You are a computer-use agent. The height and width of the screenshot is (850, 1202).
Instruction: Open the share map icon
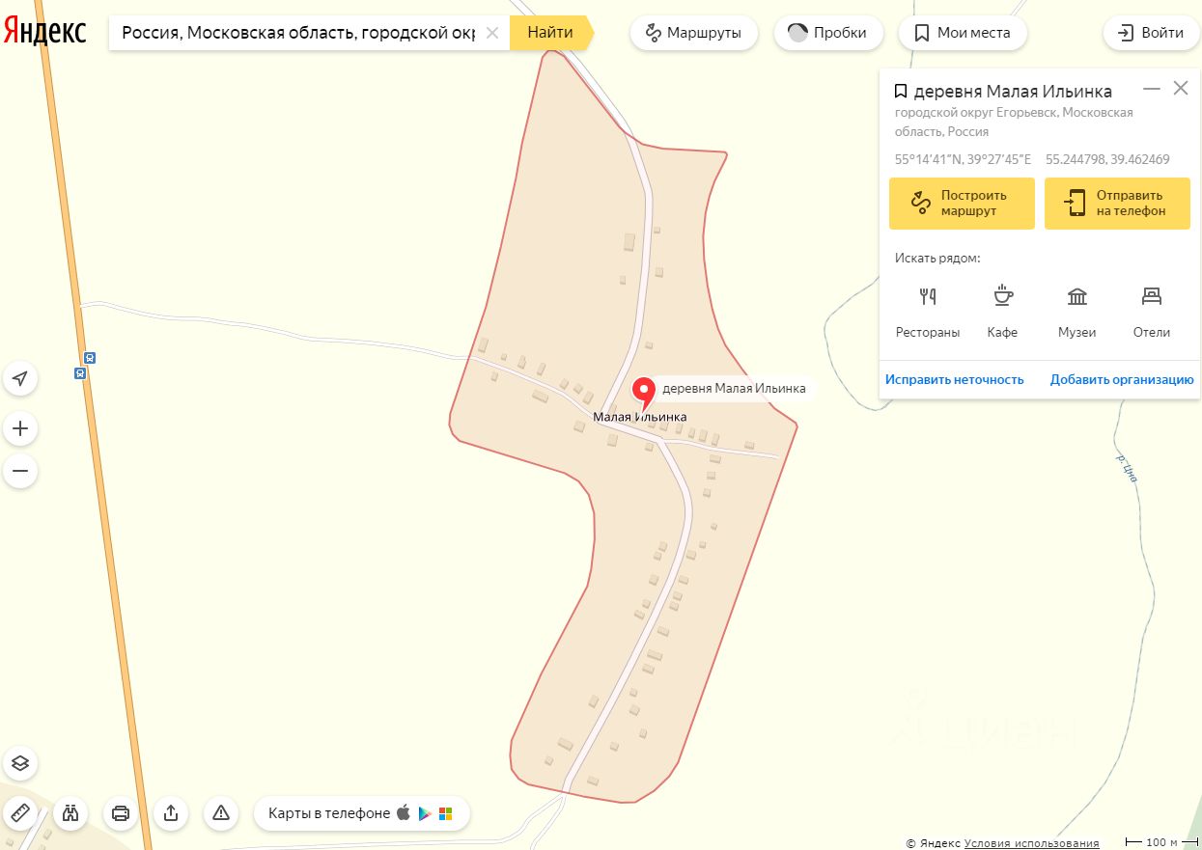[171, 812]
